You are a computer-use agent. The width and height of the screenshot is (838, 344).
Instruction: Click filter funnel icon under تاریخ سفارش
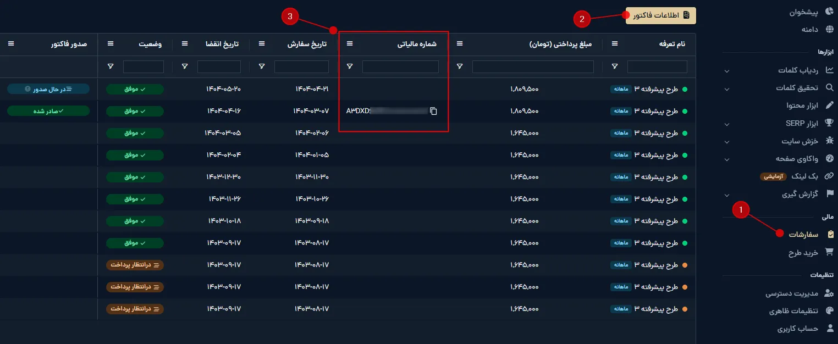click(262, 66)
